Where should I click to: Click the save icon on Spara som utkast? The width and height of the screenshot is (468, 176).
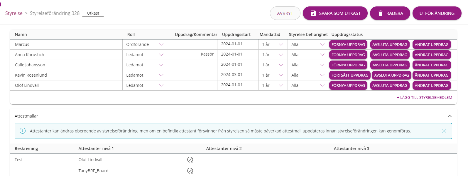[x=313, y=13]
